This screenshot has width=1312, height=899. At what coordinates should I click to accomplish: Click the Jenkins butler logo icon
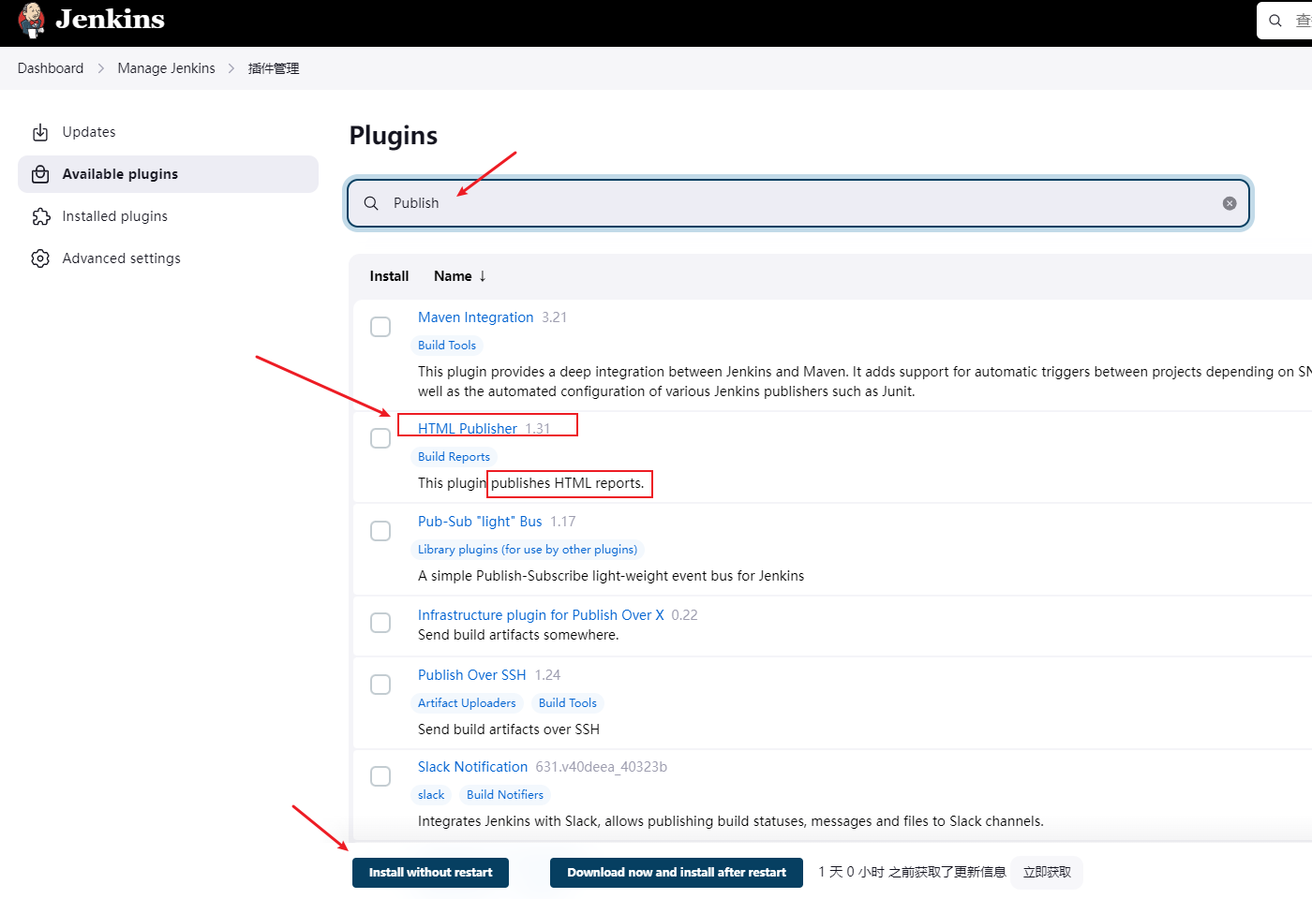(31, 20)
